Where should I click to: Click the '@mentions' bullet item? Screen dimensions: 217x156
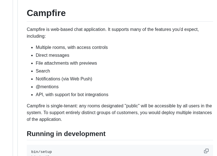coord(47,87)
